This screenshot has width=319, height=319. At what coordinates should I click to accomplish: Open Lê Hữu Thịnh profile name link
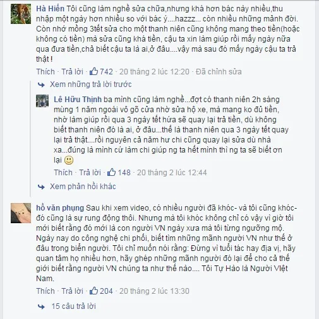(78, 100)
